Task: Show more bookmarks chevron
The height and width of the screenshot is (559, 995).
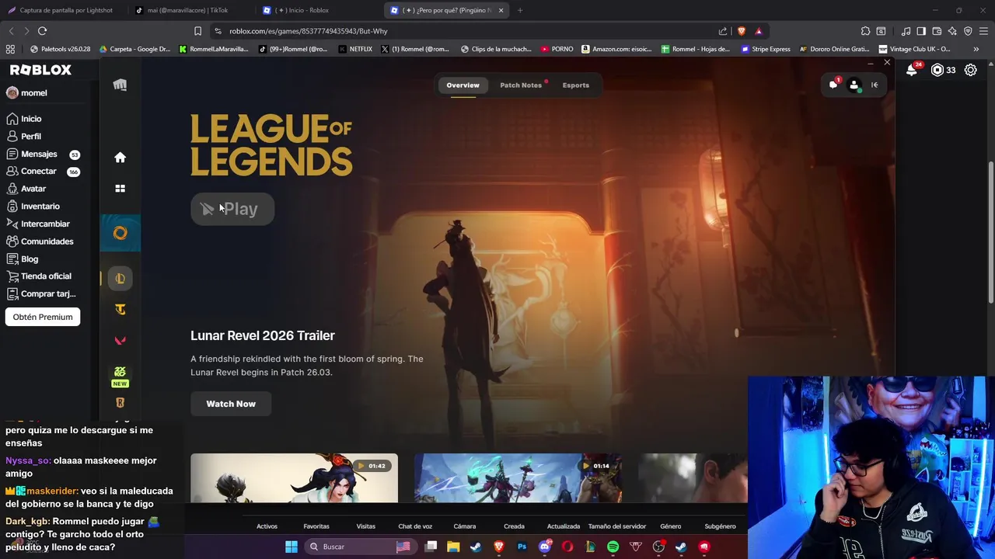Action: (x=976, y=49)
